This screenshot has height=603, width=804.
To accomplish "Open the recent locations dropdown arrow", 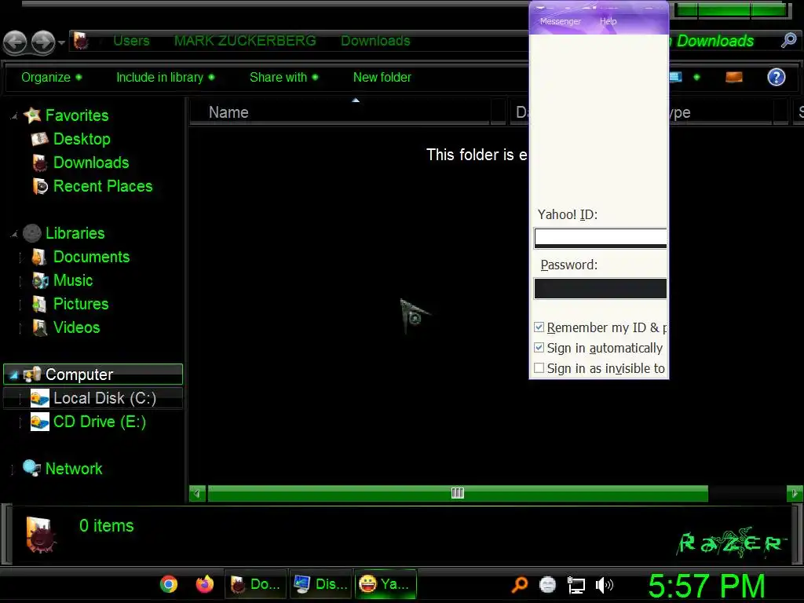I will [61, 42].
